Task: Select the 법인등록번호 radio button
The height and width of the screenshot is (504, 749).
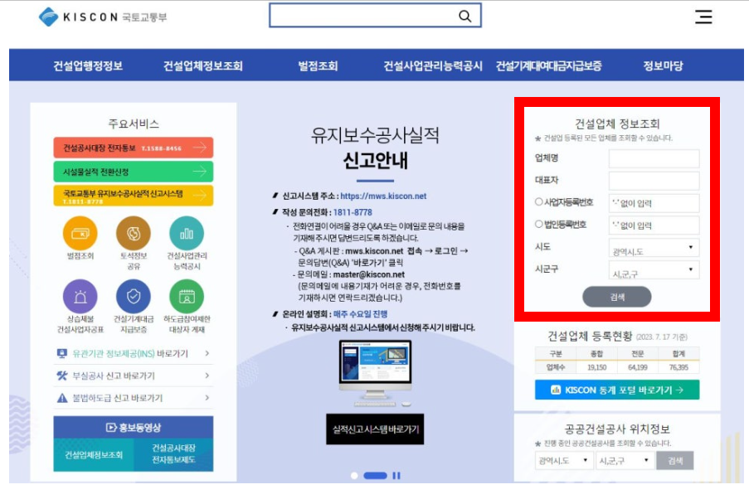Action: 540,225
